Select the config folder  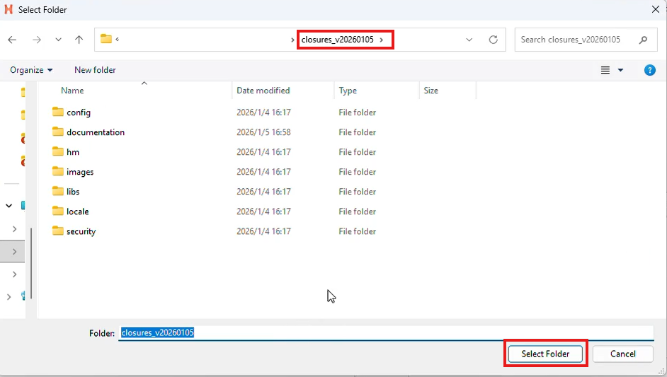[x=79, y=112]
